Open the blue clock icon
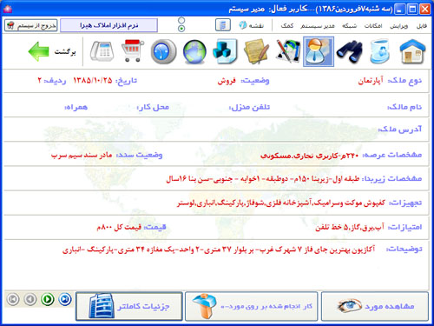 (163, 52)
